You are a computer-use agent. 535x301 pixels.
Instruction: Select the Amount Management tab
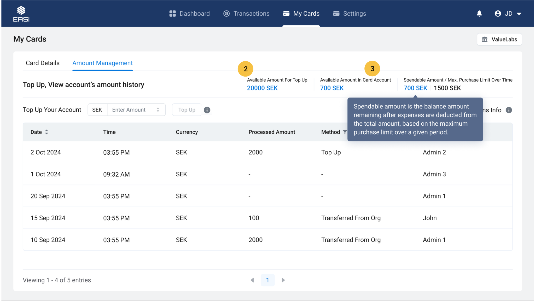pyautogui.click(x=102, y=63)
